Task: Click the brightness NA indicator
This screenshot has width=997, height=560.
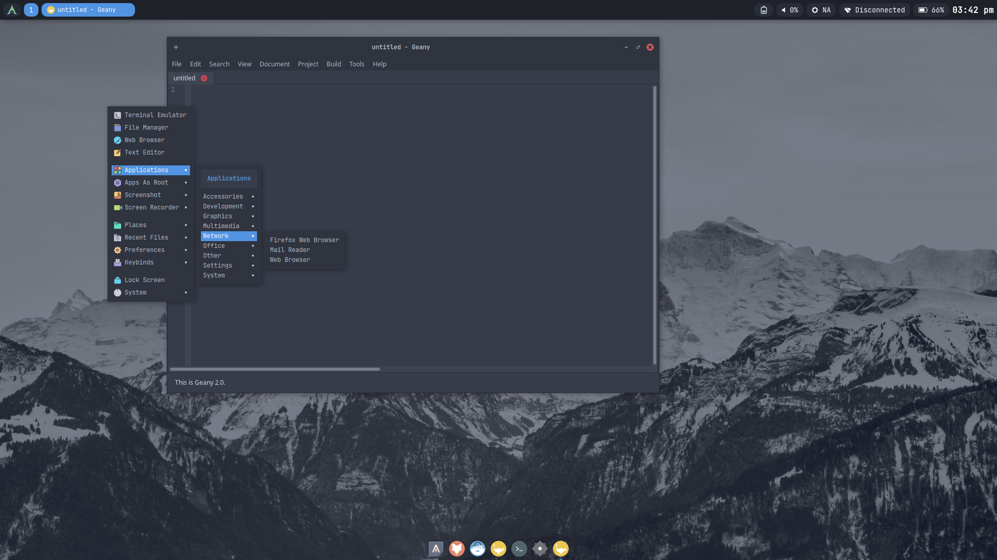Action: click(821, 10)
